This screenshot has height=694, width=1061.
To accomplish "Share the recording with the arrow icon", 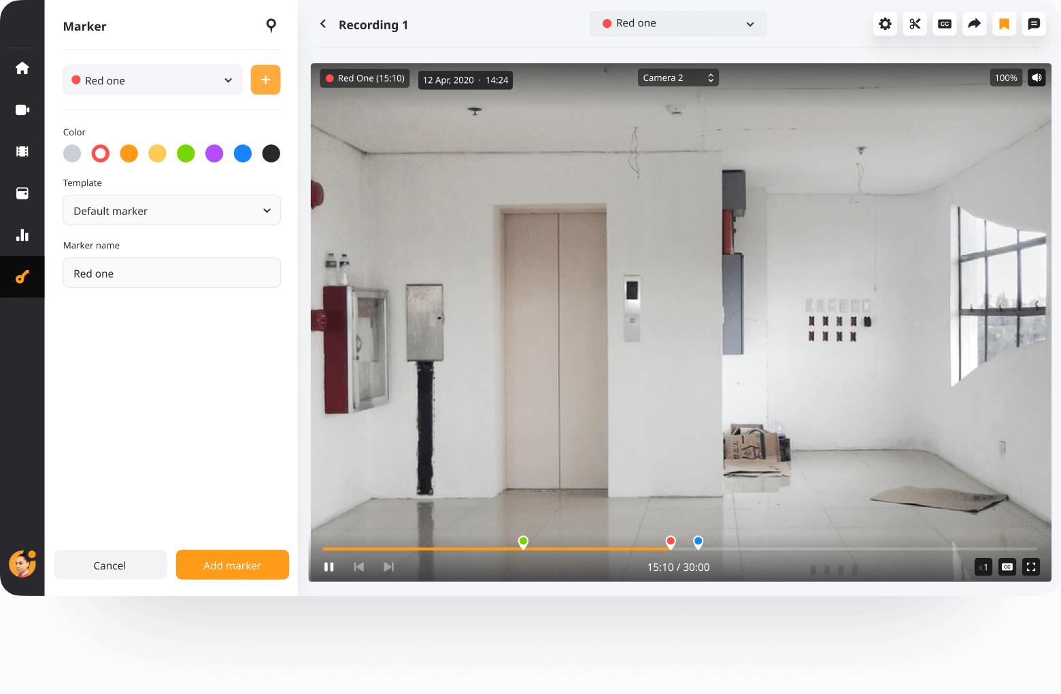I will (x=975, y=24).
